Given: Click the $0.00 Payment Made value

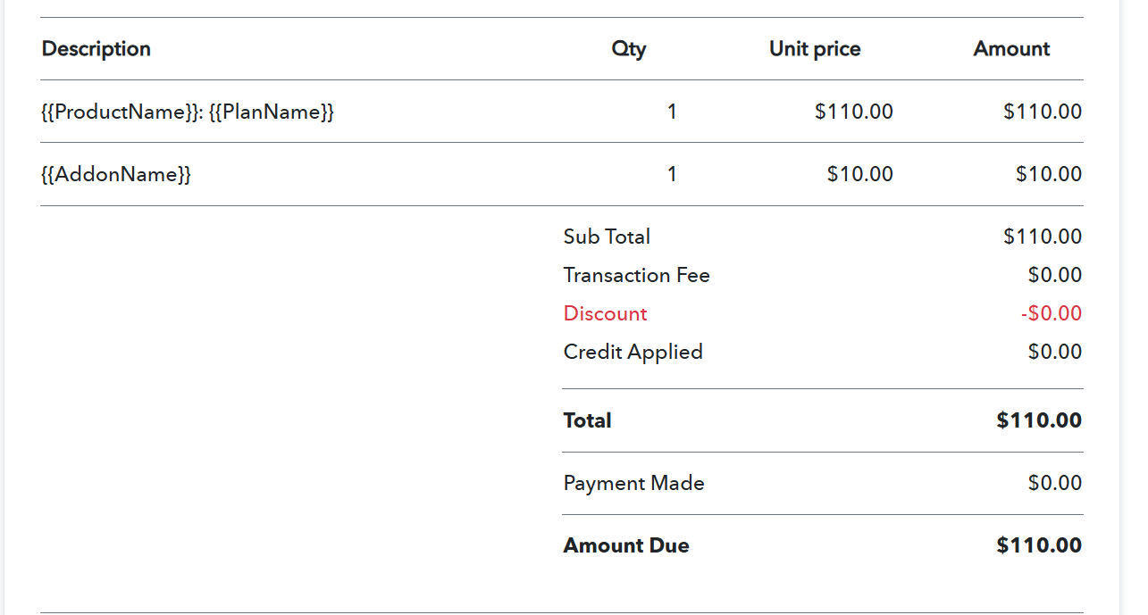Looking at the screenshot, I should click(x=1055, y=483).
